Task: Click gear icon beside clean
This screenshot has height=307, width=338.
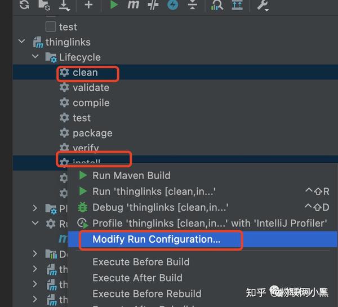Action: (64, 73)
